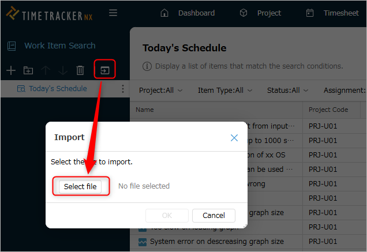Image resolution: width=367 pixels, height=252 pixels.
Task: Click the Cancel button in Import dialog
Action: click(214, 215)
